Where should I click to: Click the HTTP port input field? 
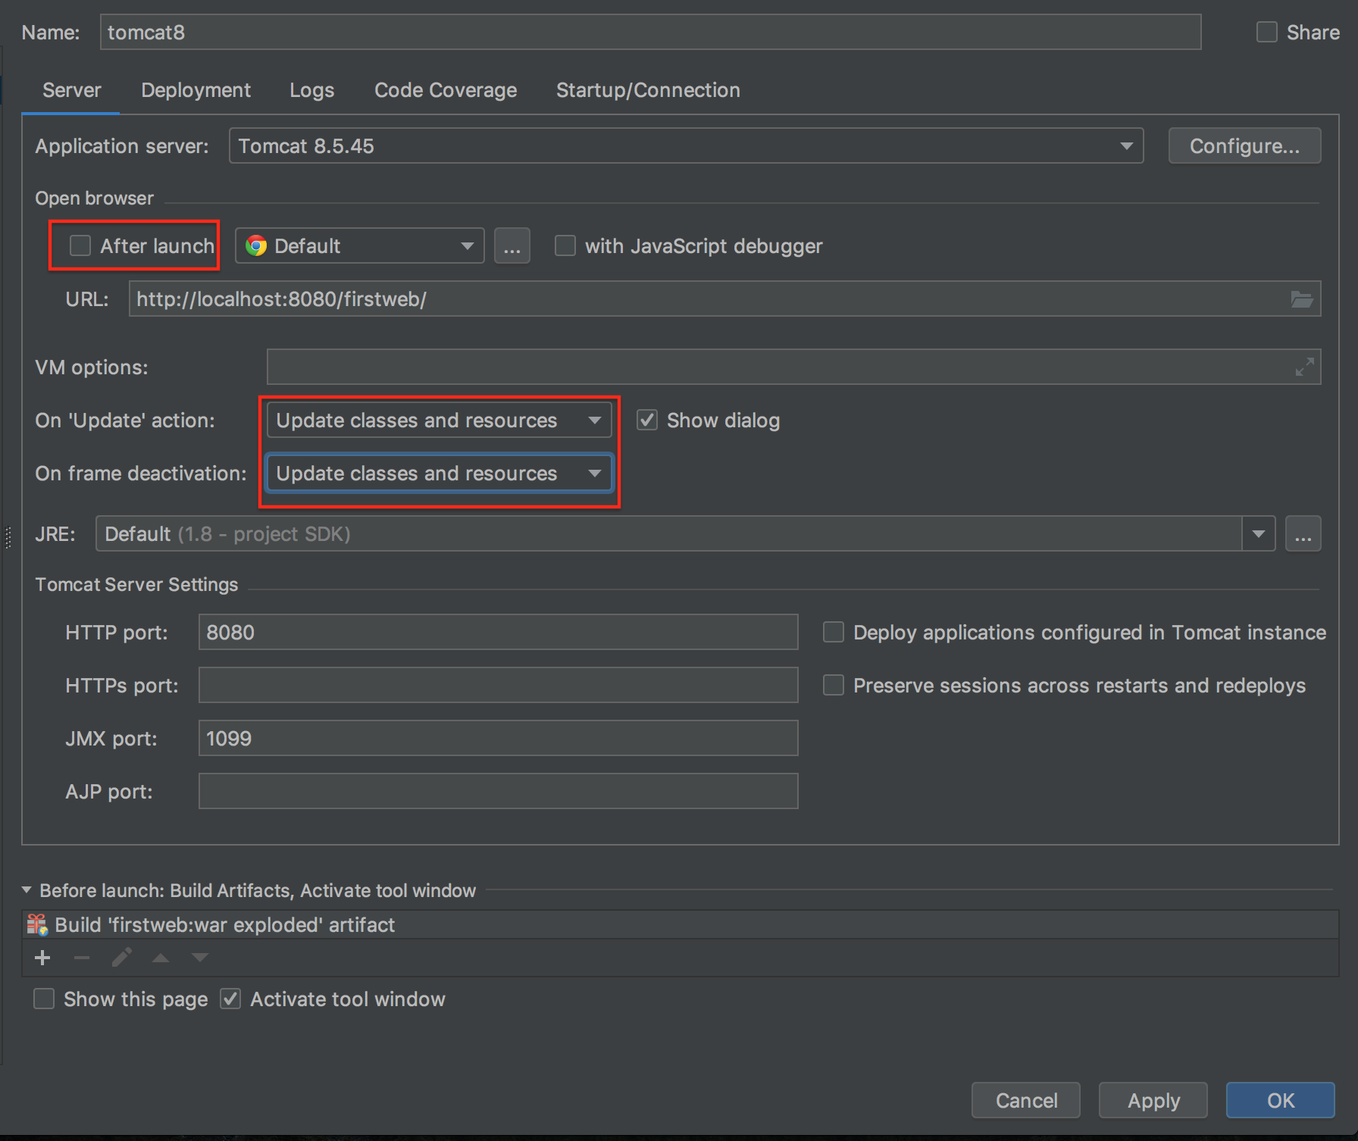[498, 633]
